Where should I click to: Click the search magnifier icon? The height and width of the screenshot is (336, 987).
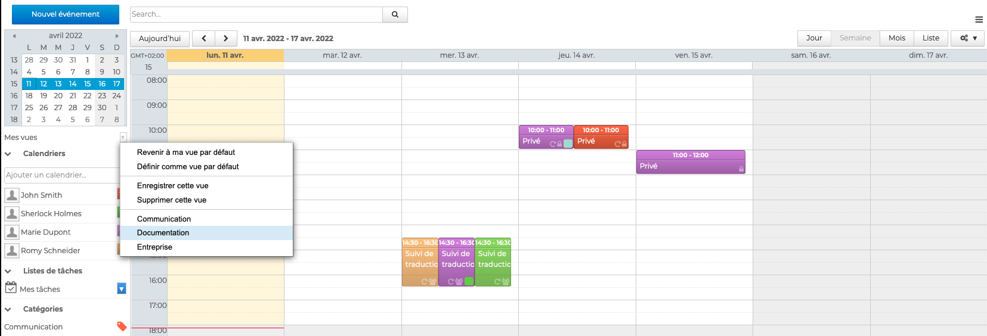395,14
